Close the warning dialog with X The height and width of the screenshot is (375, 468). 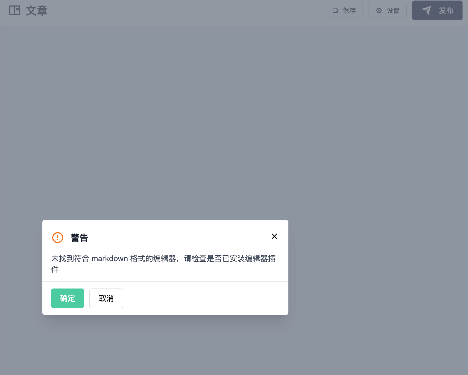click(274, 236)
